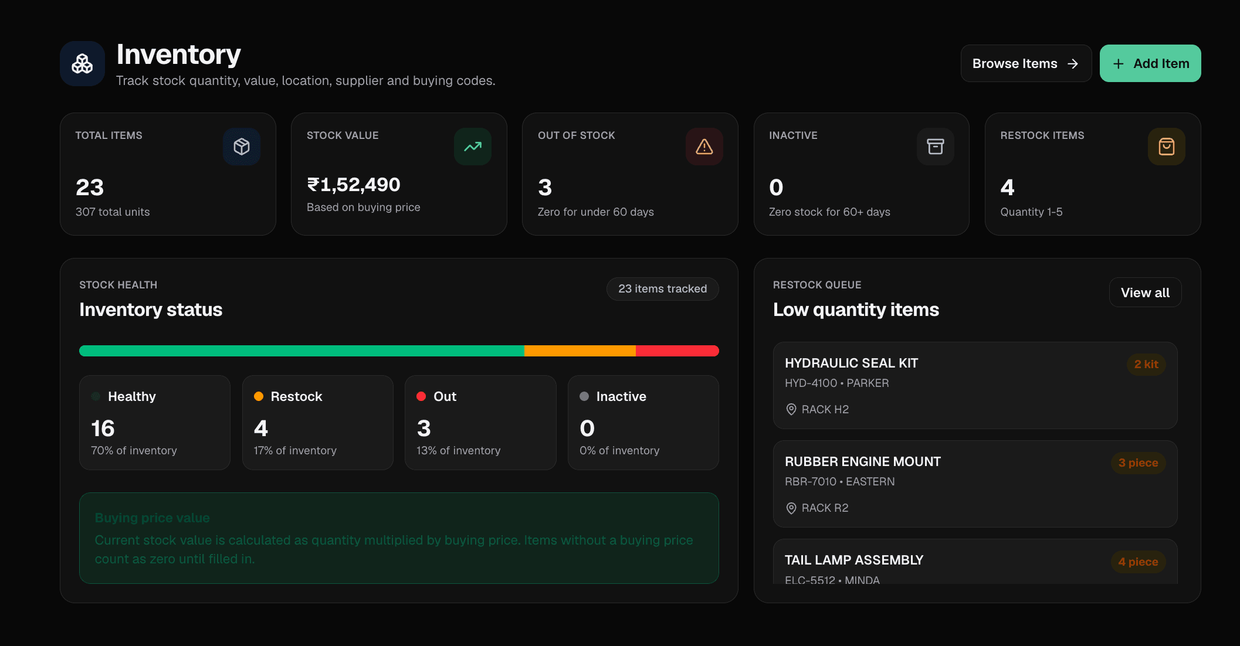
Task: Open Browse Items
Action: click(x=1026, y=63)
